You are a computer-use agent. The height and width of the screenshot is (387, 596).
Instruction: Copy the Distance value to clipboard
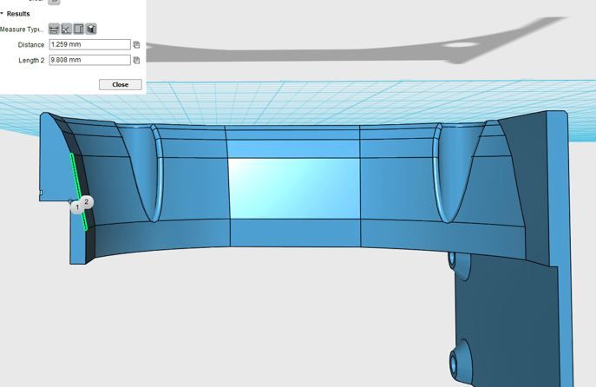point(136,45)
